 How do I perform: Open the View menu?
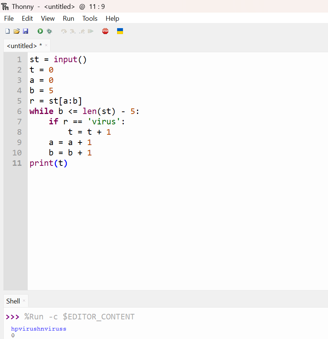click(x=48, y=19)
